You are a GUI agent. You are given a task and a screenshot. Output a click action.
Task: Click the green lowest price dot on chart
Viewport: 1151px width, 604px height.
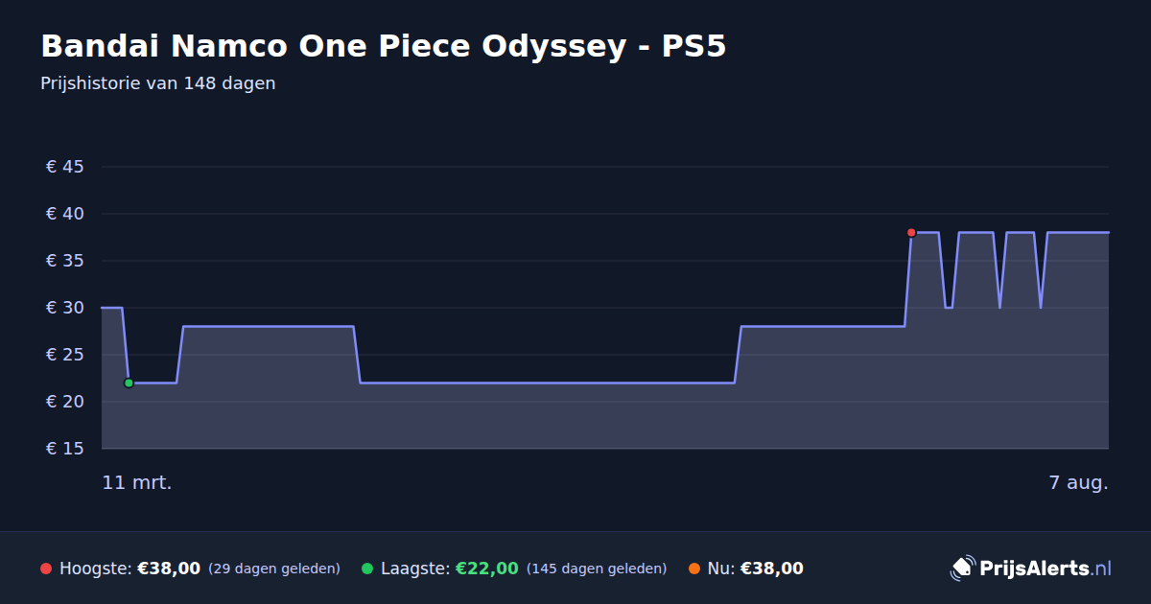click(129, 383)
